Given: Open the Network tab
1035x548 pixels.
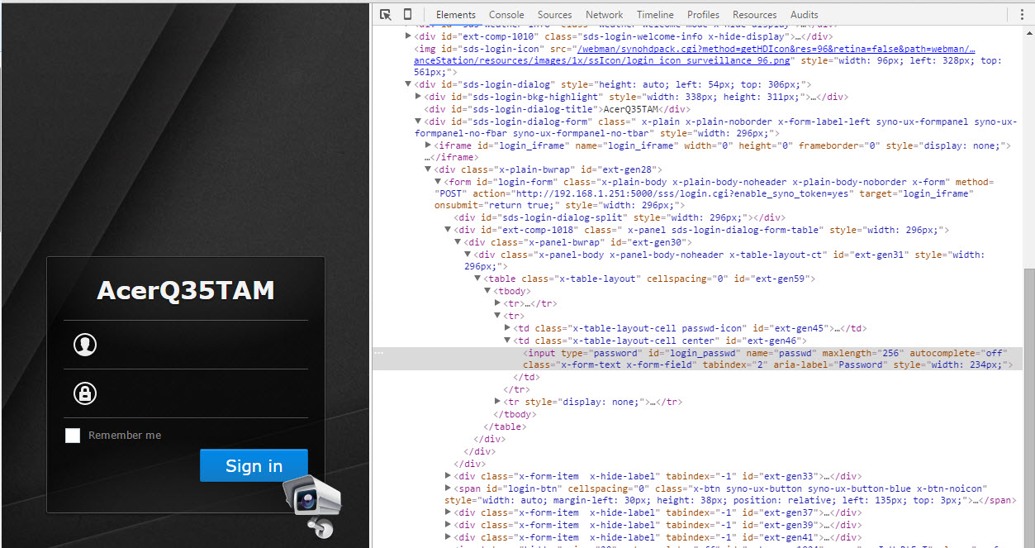Looking at the screenshot, I should pyautogui.click(x=605, y=14).
